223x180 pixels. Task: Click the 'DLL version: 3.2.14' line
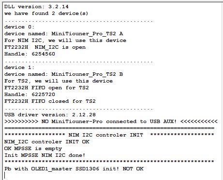coord(36,7)
